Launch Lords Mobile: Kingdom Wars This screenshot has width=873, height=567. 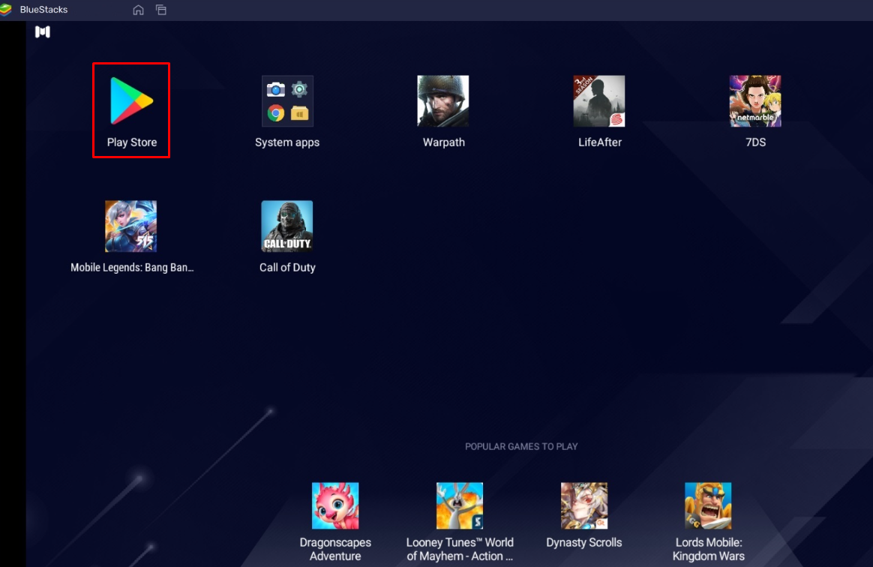[x=708, y=505]
